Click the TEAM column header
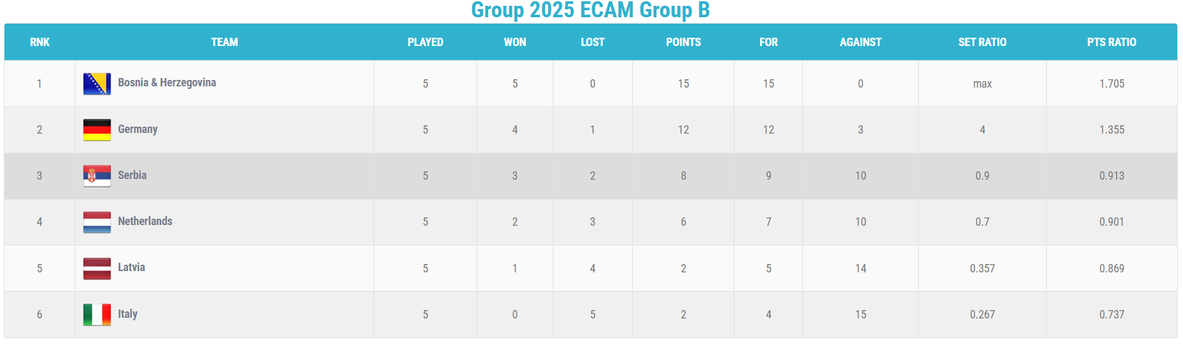Viewport: 1183px width, 344px height. (x=225, y=42)
